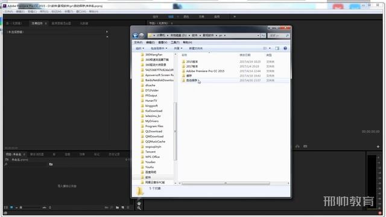This screenshot has width=386, height=217.
Task: Select the 2017版本 folder
Action: 192,66
